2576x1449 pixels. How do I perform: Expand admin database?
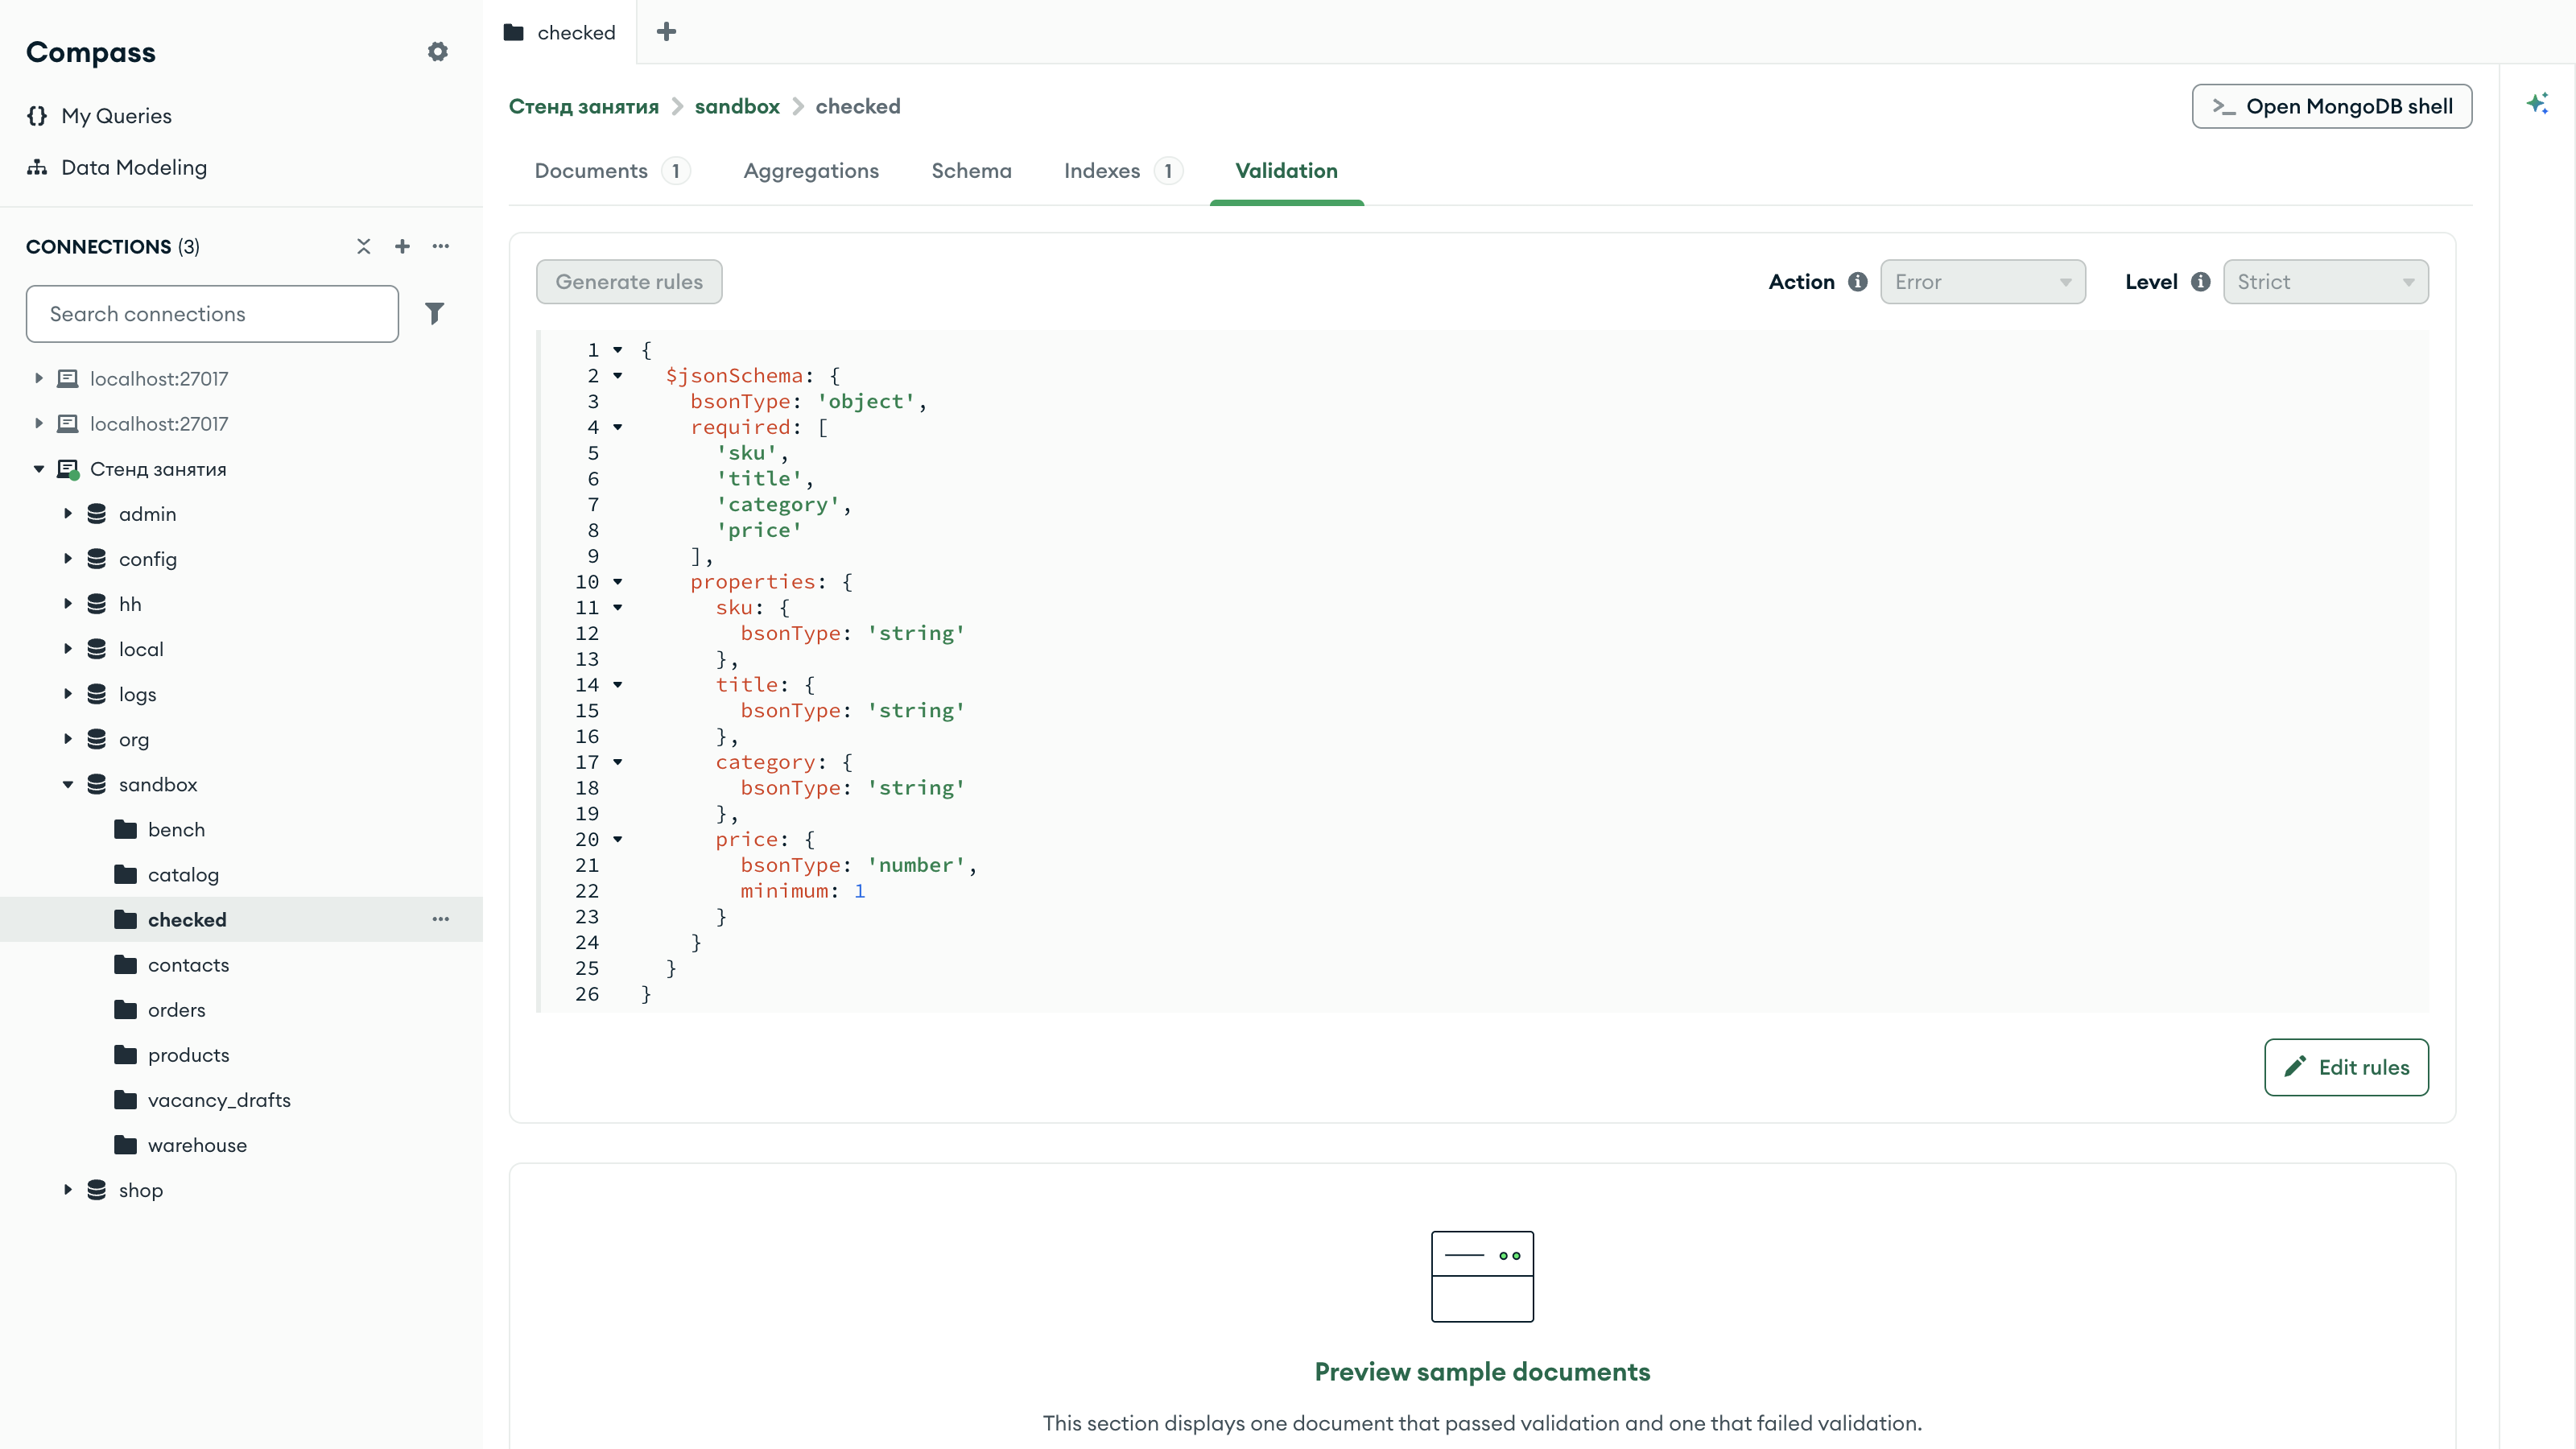click(68, 514)
